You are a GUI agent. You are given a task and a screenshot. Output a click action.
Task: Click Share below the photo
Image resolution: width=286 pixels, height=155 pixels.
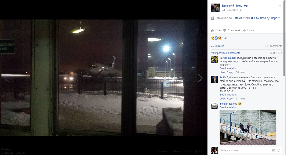click(177, 151)
